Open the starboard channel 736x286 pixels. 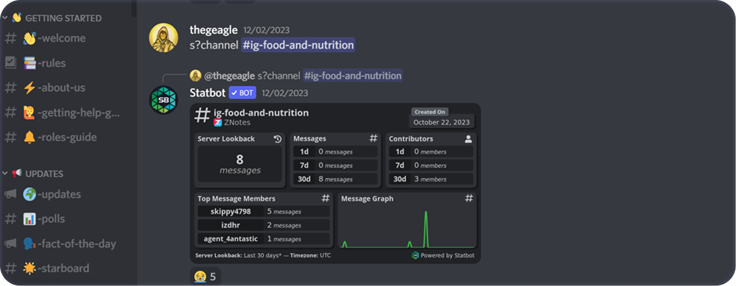click(x=63, y=268)
